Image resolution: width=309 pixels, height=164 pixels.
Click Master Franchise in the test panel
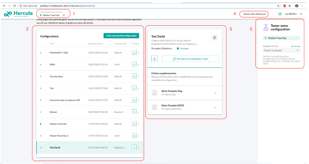(x=281, y=38)
